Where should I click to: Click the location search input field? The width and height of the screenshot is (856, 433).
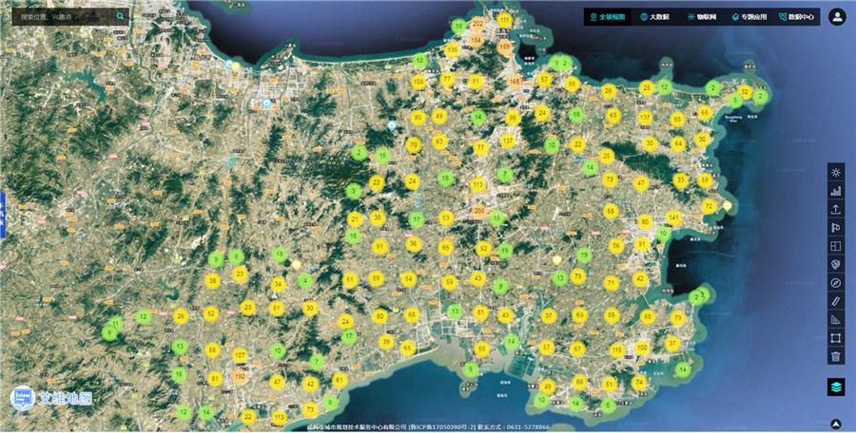tap(63, 16)
